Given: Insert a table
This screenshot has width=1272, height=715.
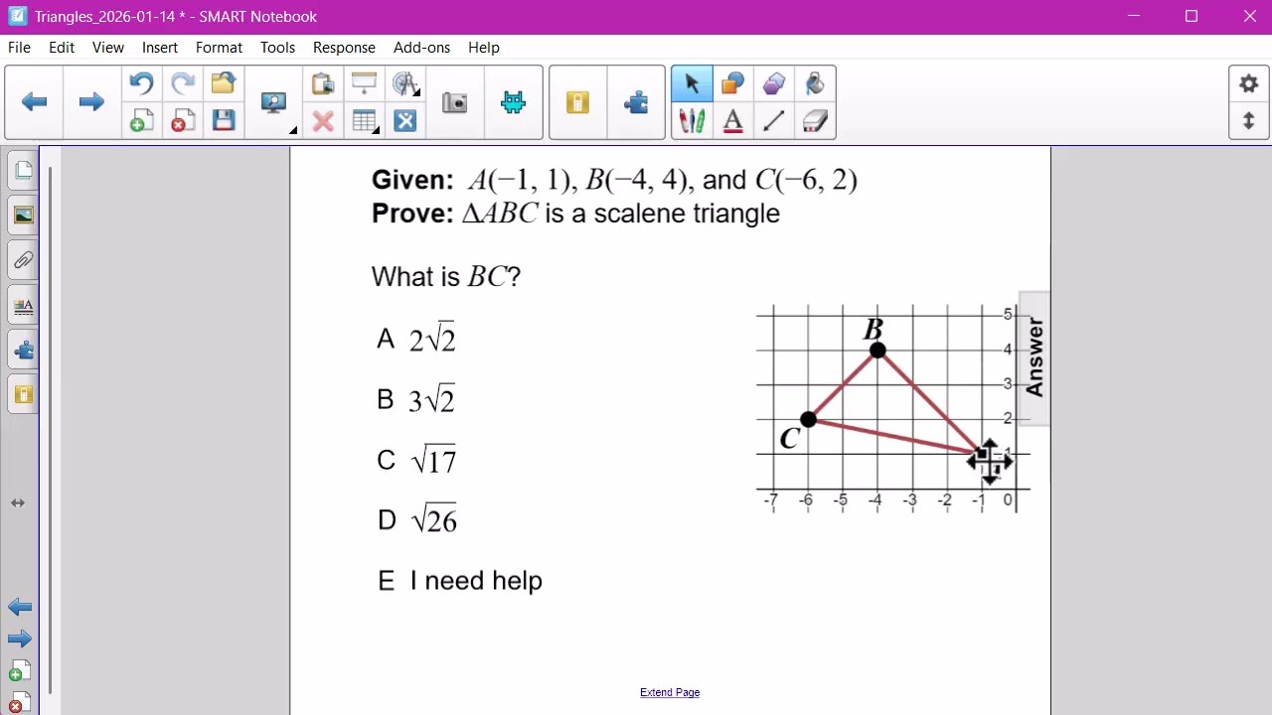Looking at the screenshot, I should (363, 121).
